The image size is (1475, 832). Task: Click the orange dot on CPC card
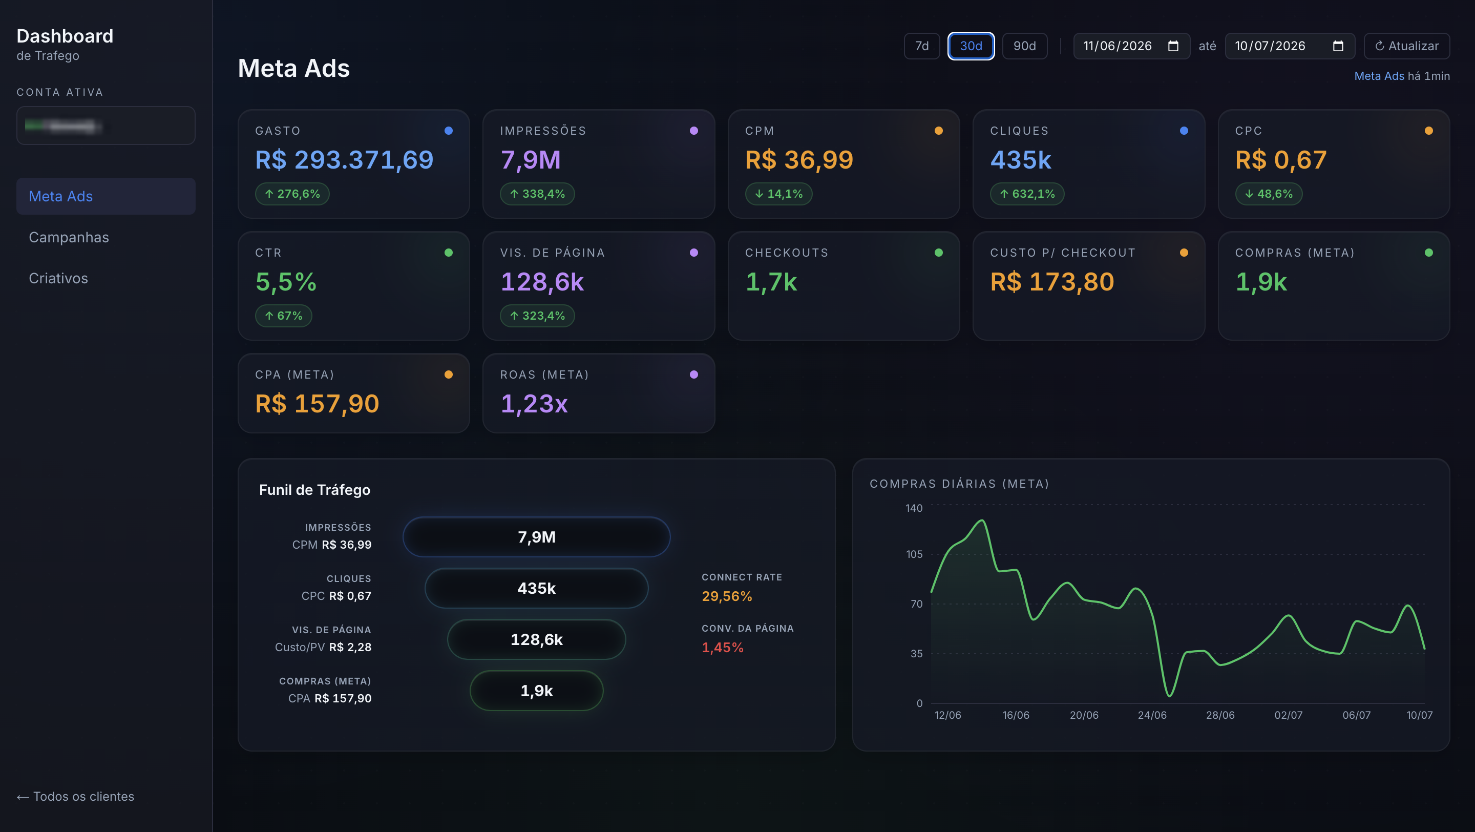coord(1428,131)
